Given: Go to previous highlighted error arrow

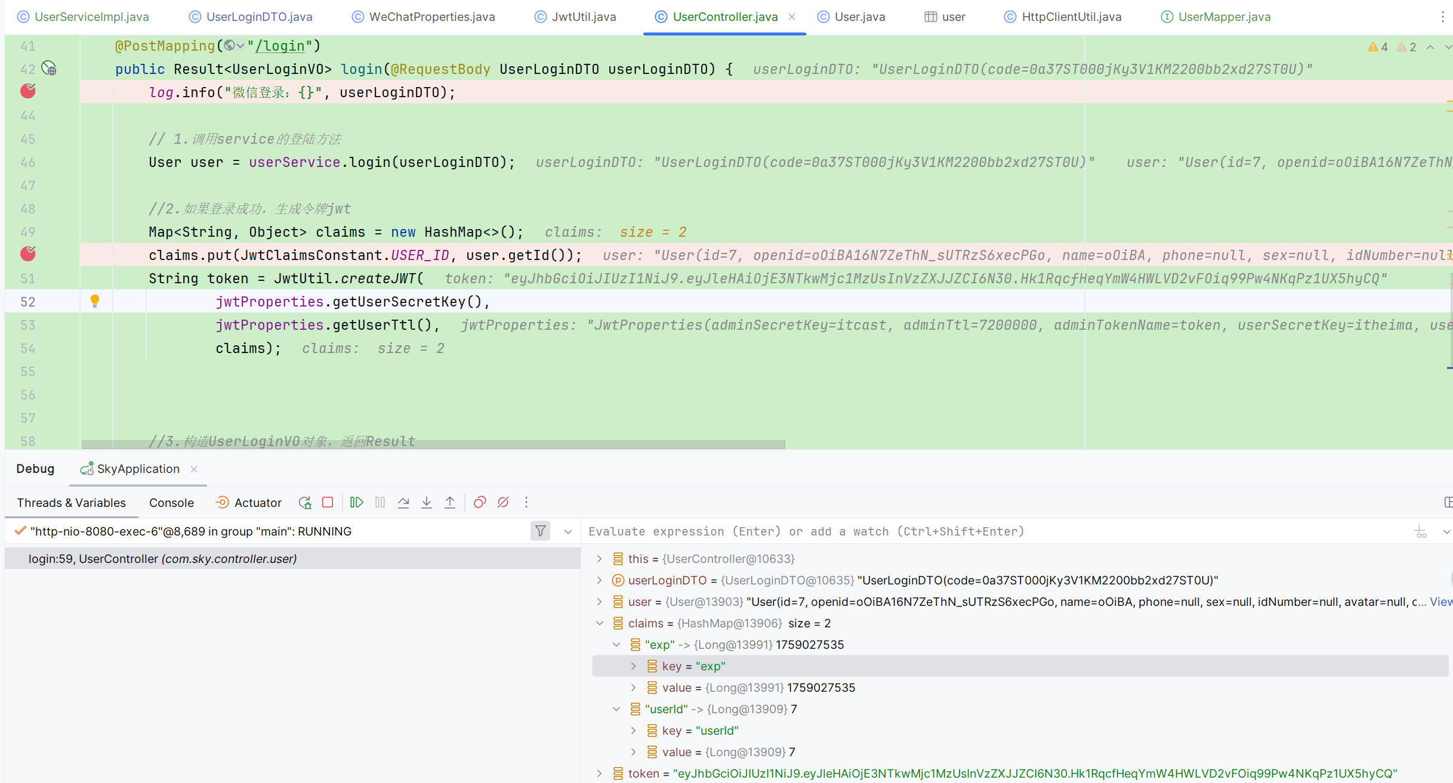Looking at the screenshot, I should 1430,47.
